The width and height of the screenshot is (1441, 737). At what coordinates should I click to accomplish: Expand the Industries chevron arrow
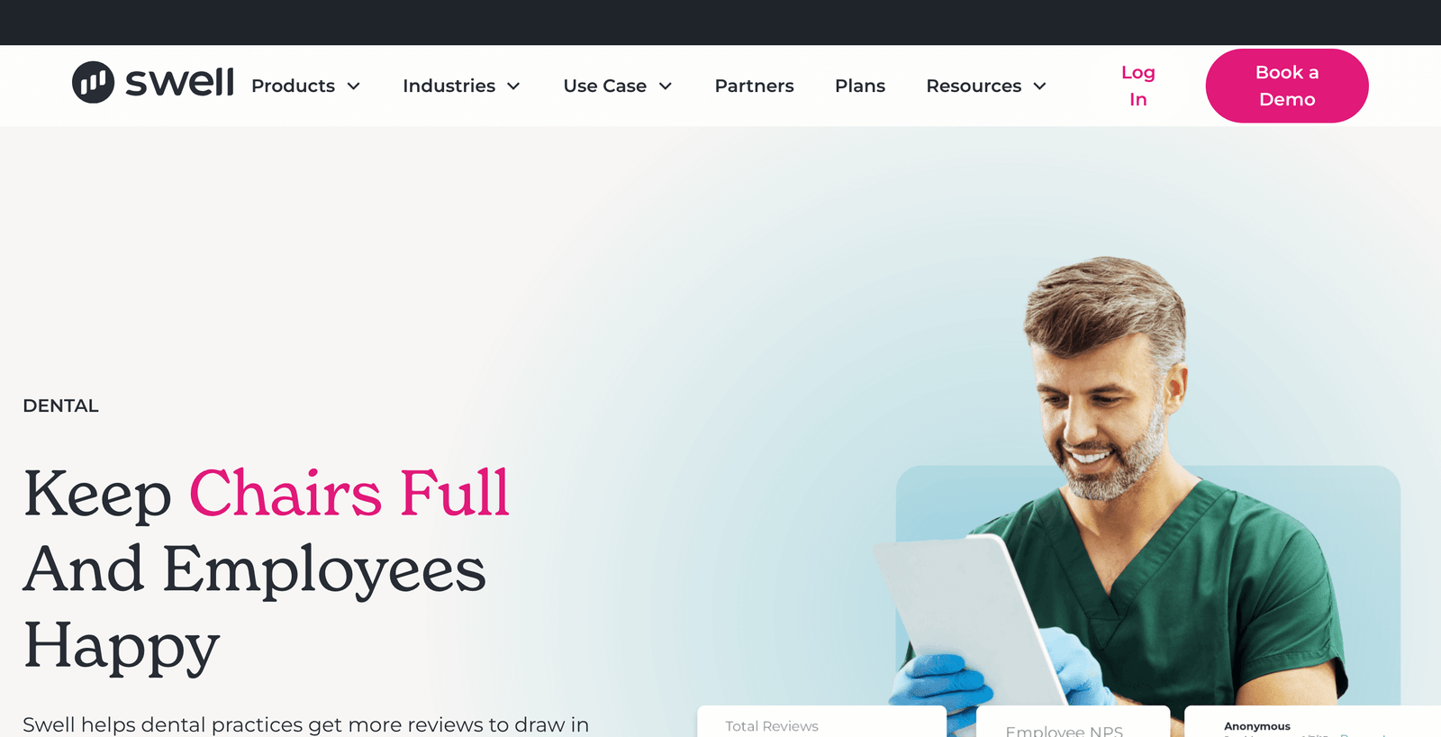point(513,86)
